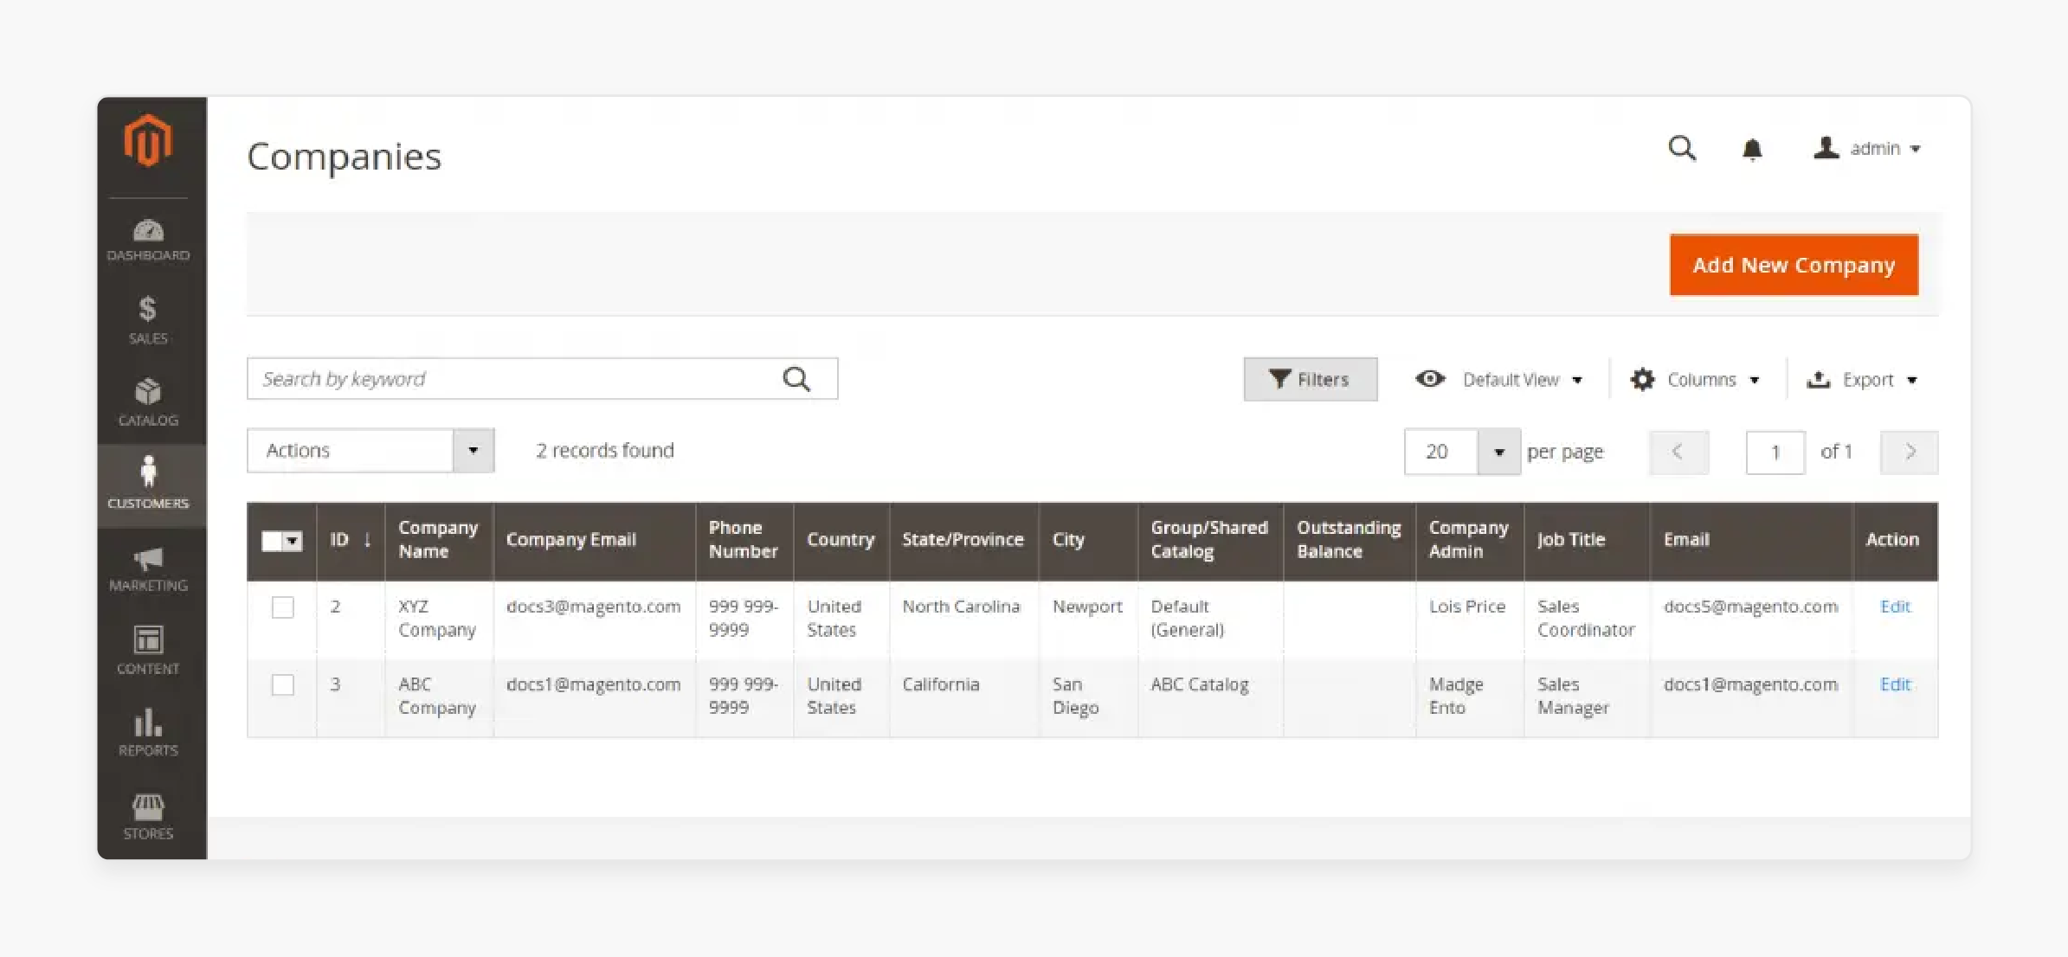Click the global search magnifier icon

point(1682,149)
